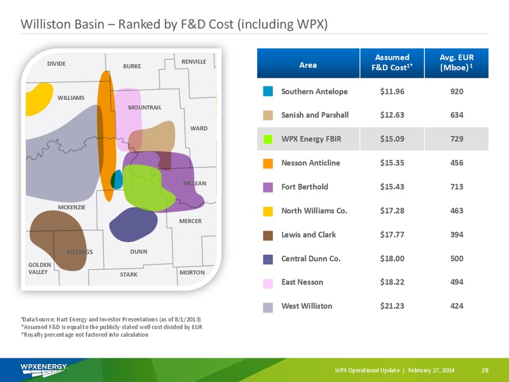This screenshot has height=382, width=509.
Task: Click the East Nesson pink swatch
Action: point(268,283)
